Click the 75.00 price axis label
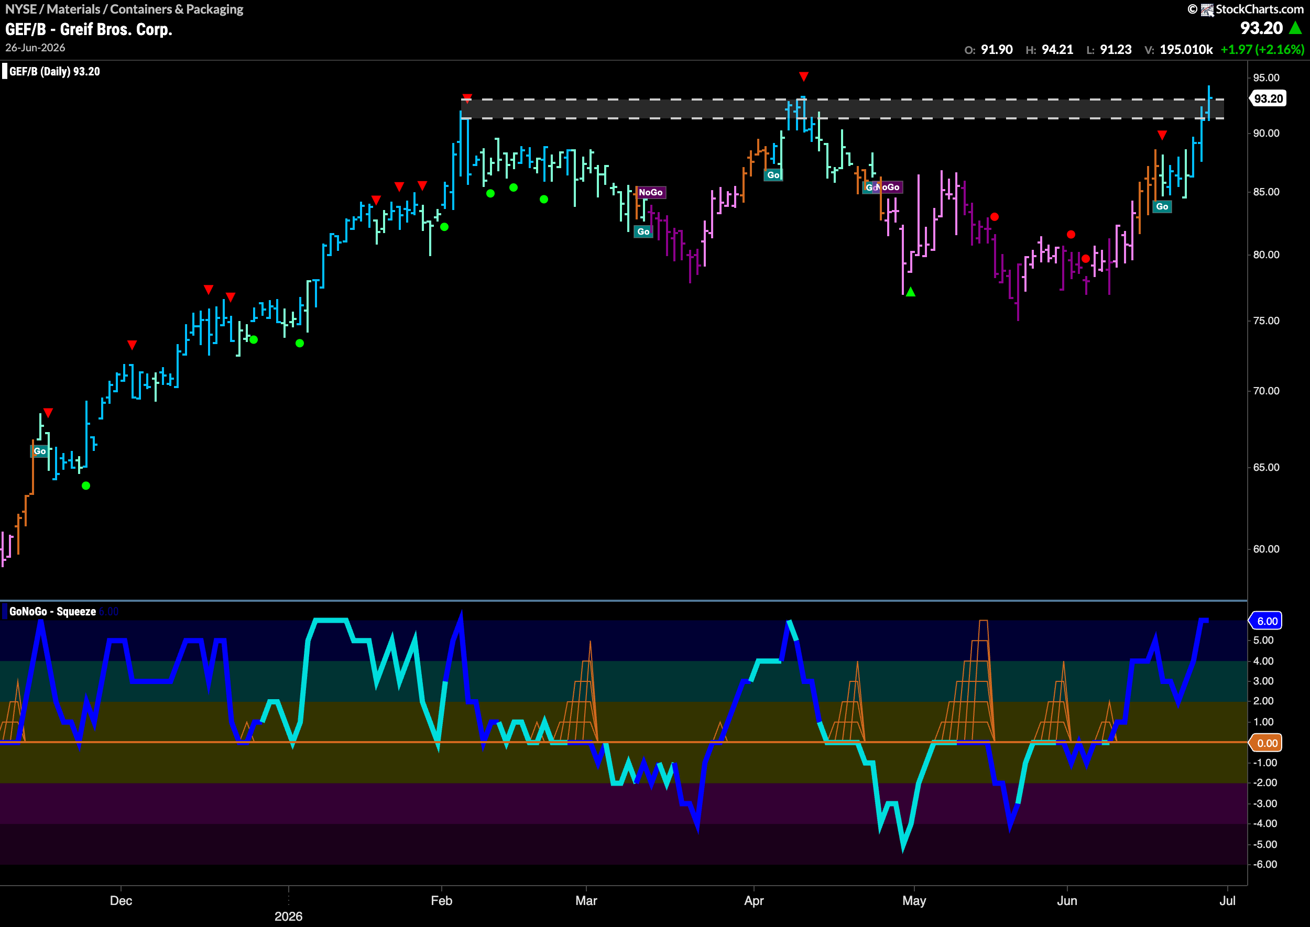The height and width of the screenshot is (927, 1310). tap(1266, 321)
